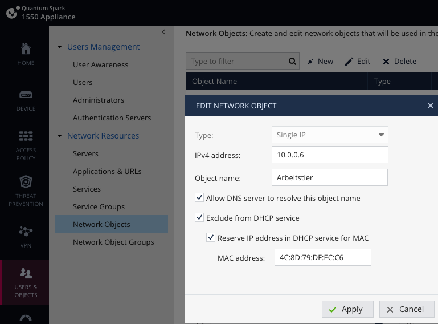Viewport: 438px width, 324px height.
Task: Open Network Object Groups page
Action: [x=113, y=242]
